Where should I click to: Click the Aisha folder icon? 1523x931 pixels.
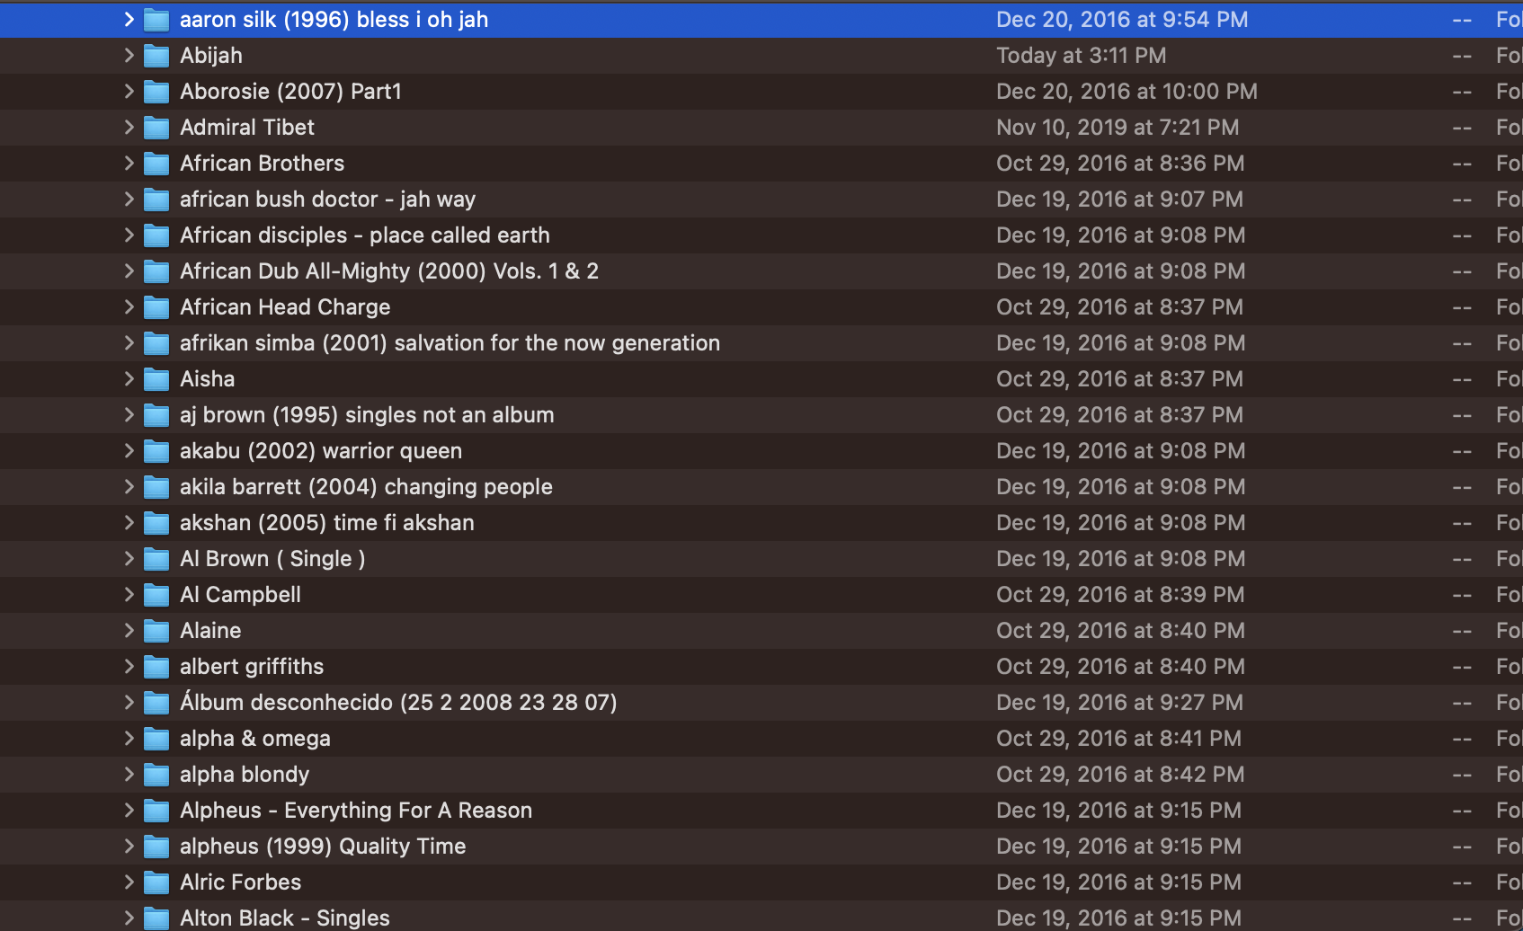pos(156,379)
